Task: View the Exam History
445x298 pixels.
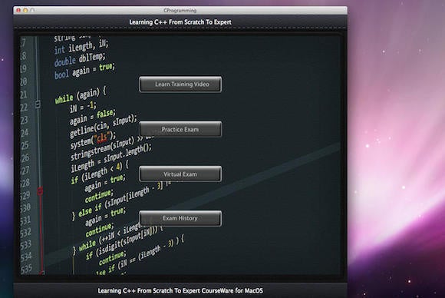Action: tap(180, 218)
